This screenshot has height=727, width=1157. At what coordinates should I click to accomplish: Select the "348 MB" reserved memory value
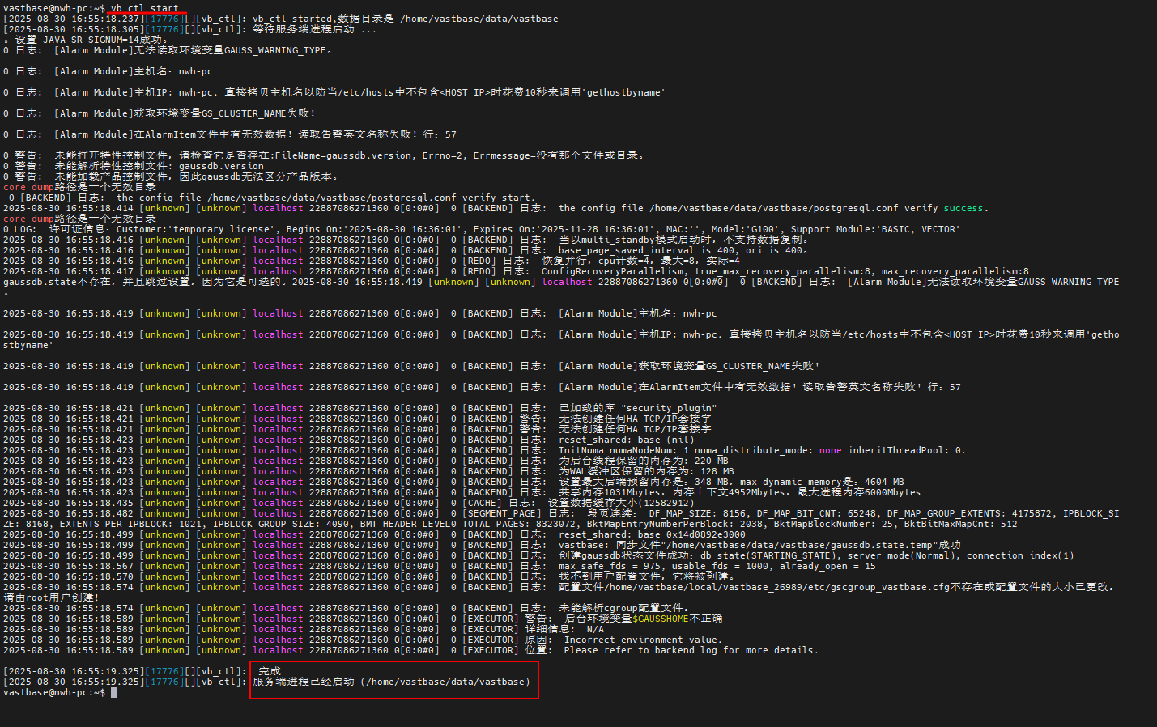pos(712,482)
